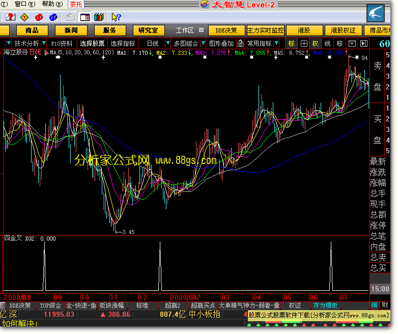
Task: Select the 全-快速-鱼 tab
Action: (81, 306)
